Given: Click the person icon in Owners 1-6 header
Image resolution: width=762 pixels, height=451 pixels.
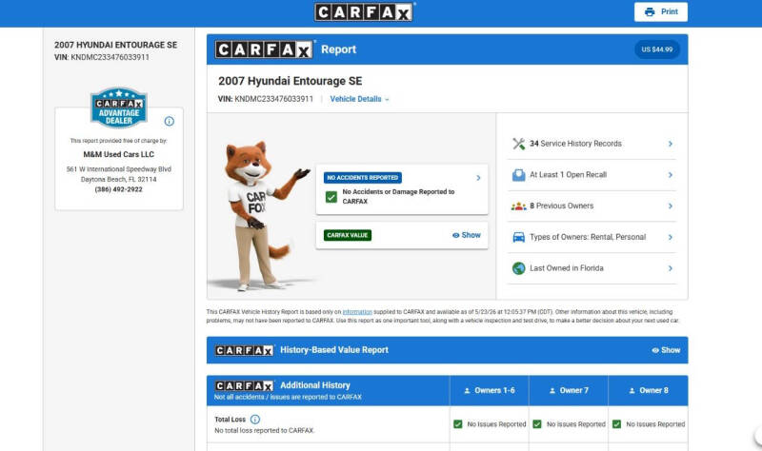Looking at the screenshot, I should (467, 390).
